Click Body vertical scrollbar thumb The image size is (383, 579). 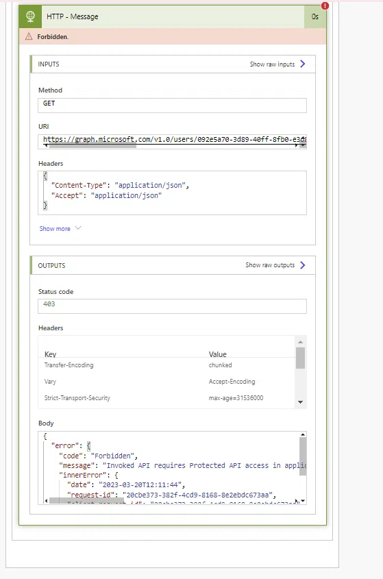pyautogui.click(x=303, y=457)
